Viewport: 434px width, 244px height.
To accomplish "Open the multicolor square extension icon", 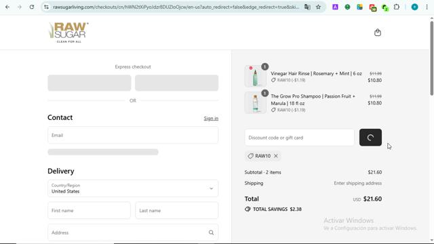I will (359, 7).
